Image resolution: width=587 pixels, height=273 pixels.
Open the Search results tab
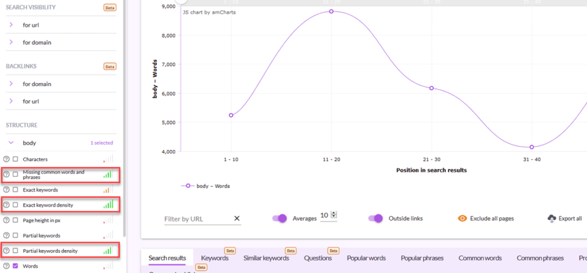(167, 258)
